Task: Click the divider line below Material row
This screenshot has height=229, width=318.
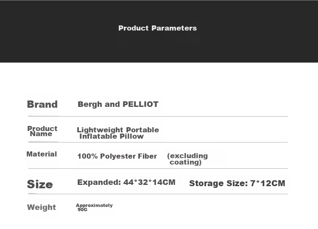Action: 158,168
